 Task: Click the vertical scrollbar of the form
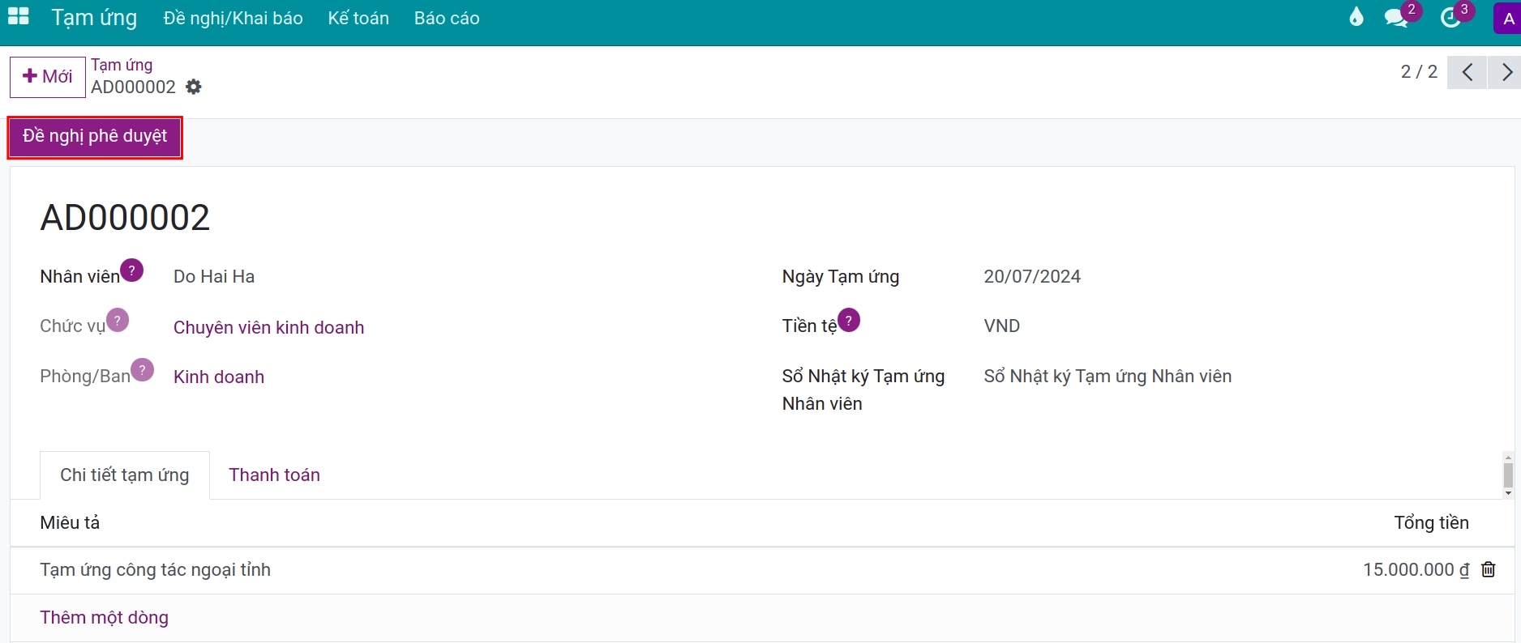click(x=1508, y=475)
